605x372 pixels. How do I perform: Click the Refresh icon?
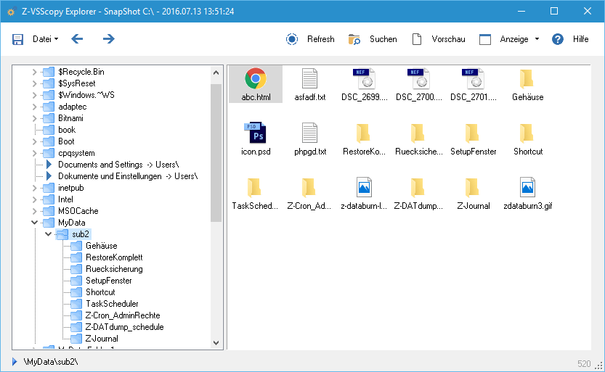click(292, 39)
